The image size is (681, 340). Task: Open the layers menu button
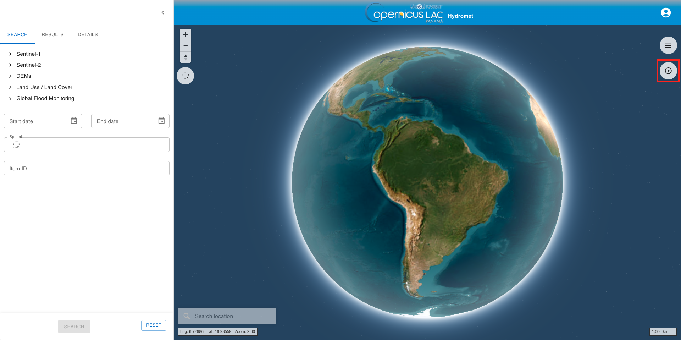(668, 45)
